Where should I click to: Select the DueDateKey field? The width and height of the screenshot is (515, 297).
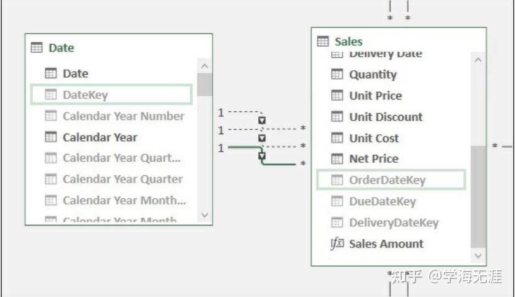(x=391, y=201)
